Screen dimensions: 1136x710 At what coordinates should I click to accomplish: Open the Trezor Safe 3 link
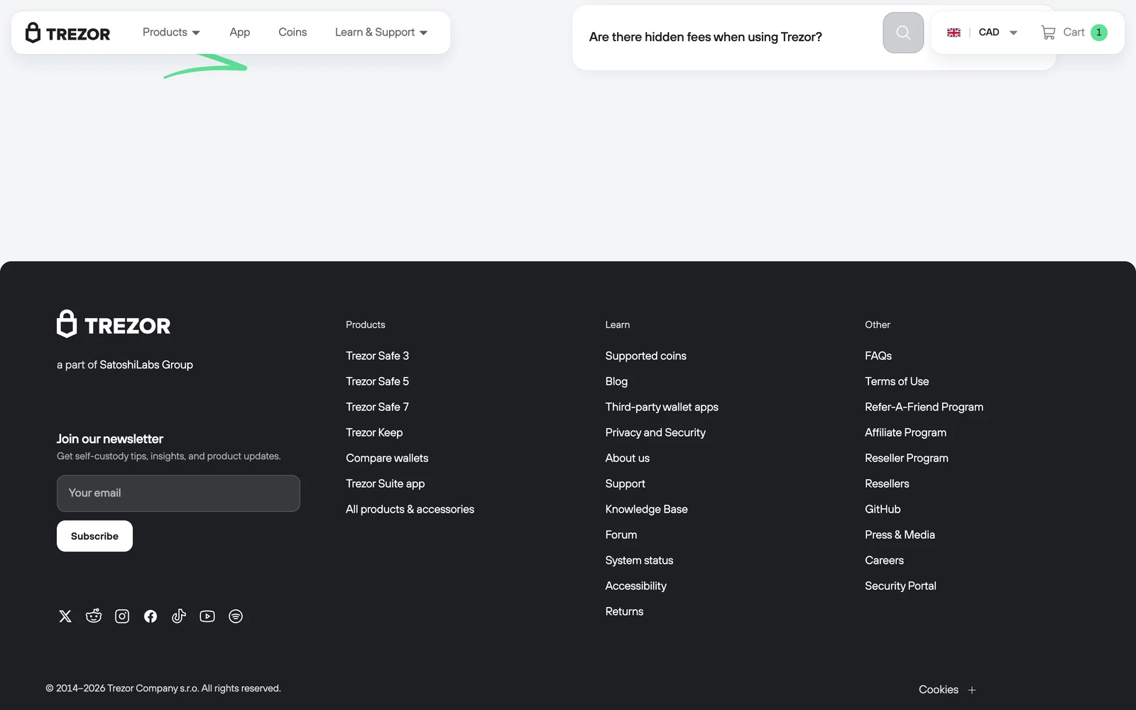(377, 356)
